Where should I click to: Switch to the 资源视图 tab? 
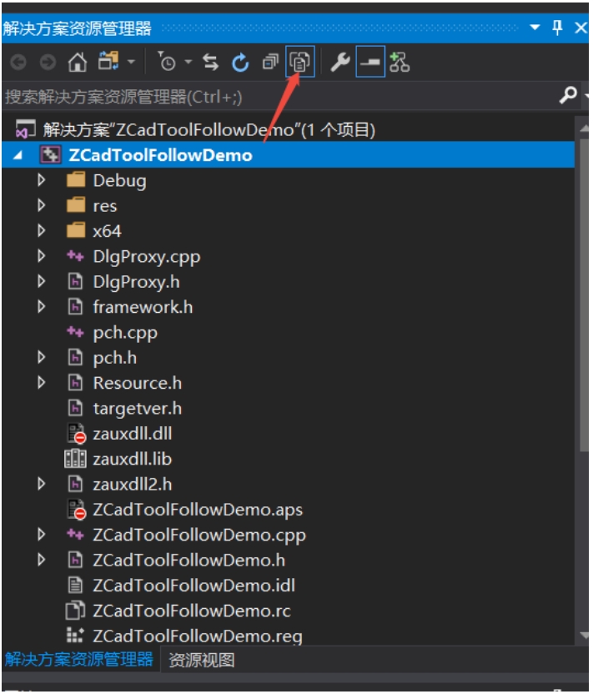click(201, 661)
